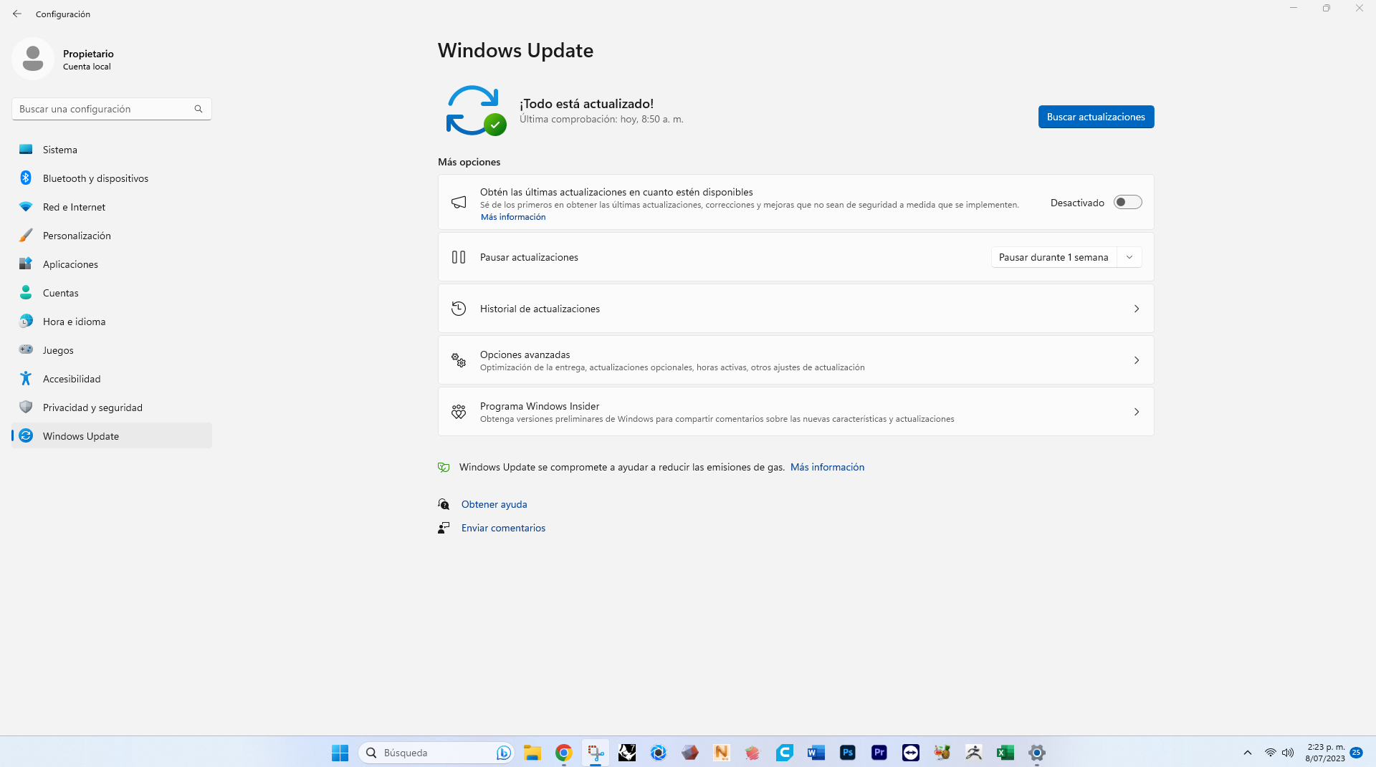The height and width of the screenshot is (767, 1376).
Task: Click the search magnifier icon in settings search
Action: (x=199, y=109)
